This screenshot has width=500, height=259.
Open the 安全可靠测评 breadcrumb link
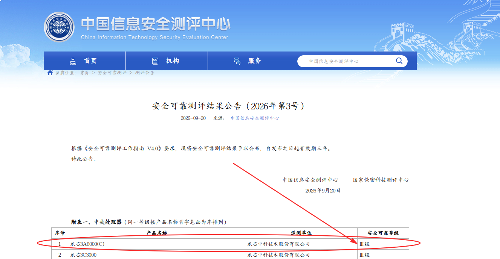112,73
